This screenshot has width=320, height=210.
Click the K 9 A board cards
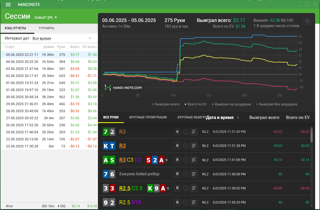pyautogui.click(x=157, y=188)
